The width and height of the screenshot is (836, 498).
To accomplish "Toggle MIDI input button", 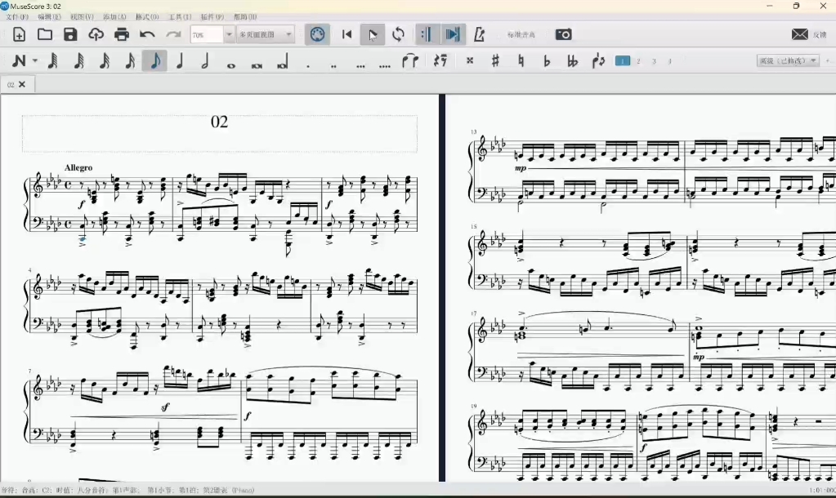I will 317,34.
